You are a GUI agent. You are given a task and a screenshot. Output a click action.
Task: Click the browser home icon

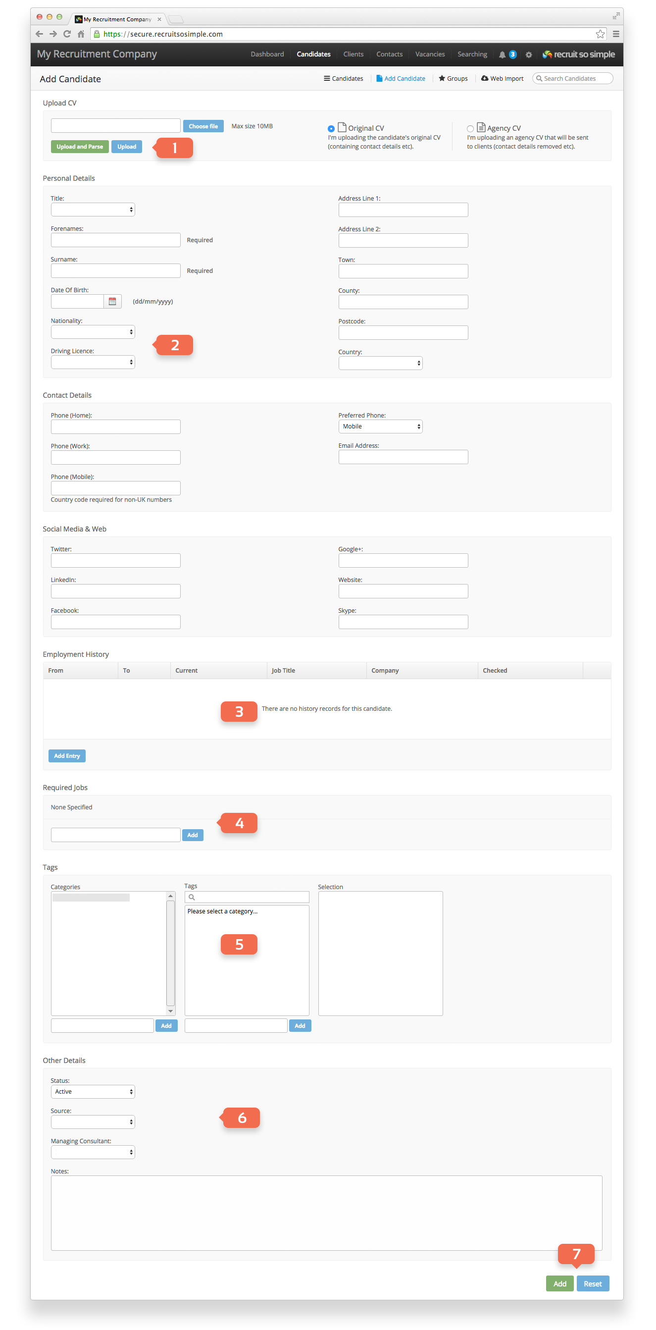[81, 34]
